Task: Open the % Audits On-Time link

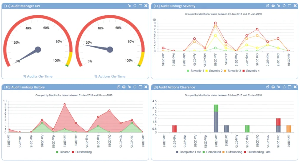Action: pos(38,76)
